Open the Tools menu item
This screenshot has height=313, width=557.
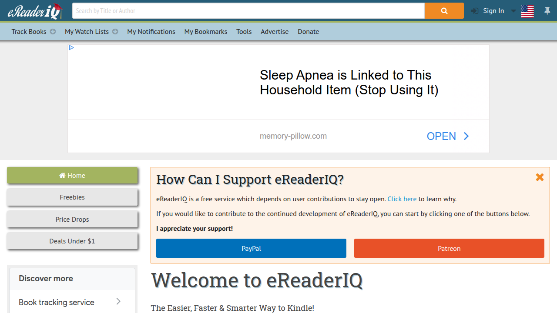[244, 31]
